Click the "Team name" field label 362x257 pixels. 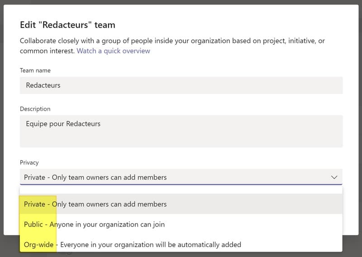[35, 70]
